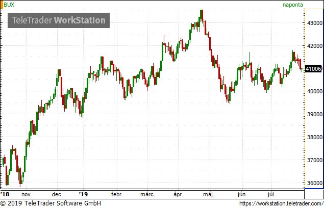Click the 37000 price axis label

tap(315, 160)
